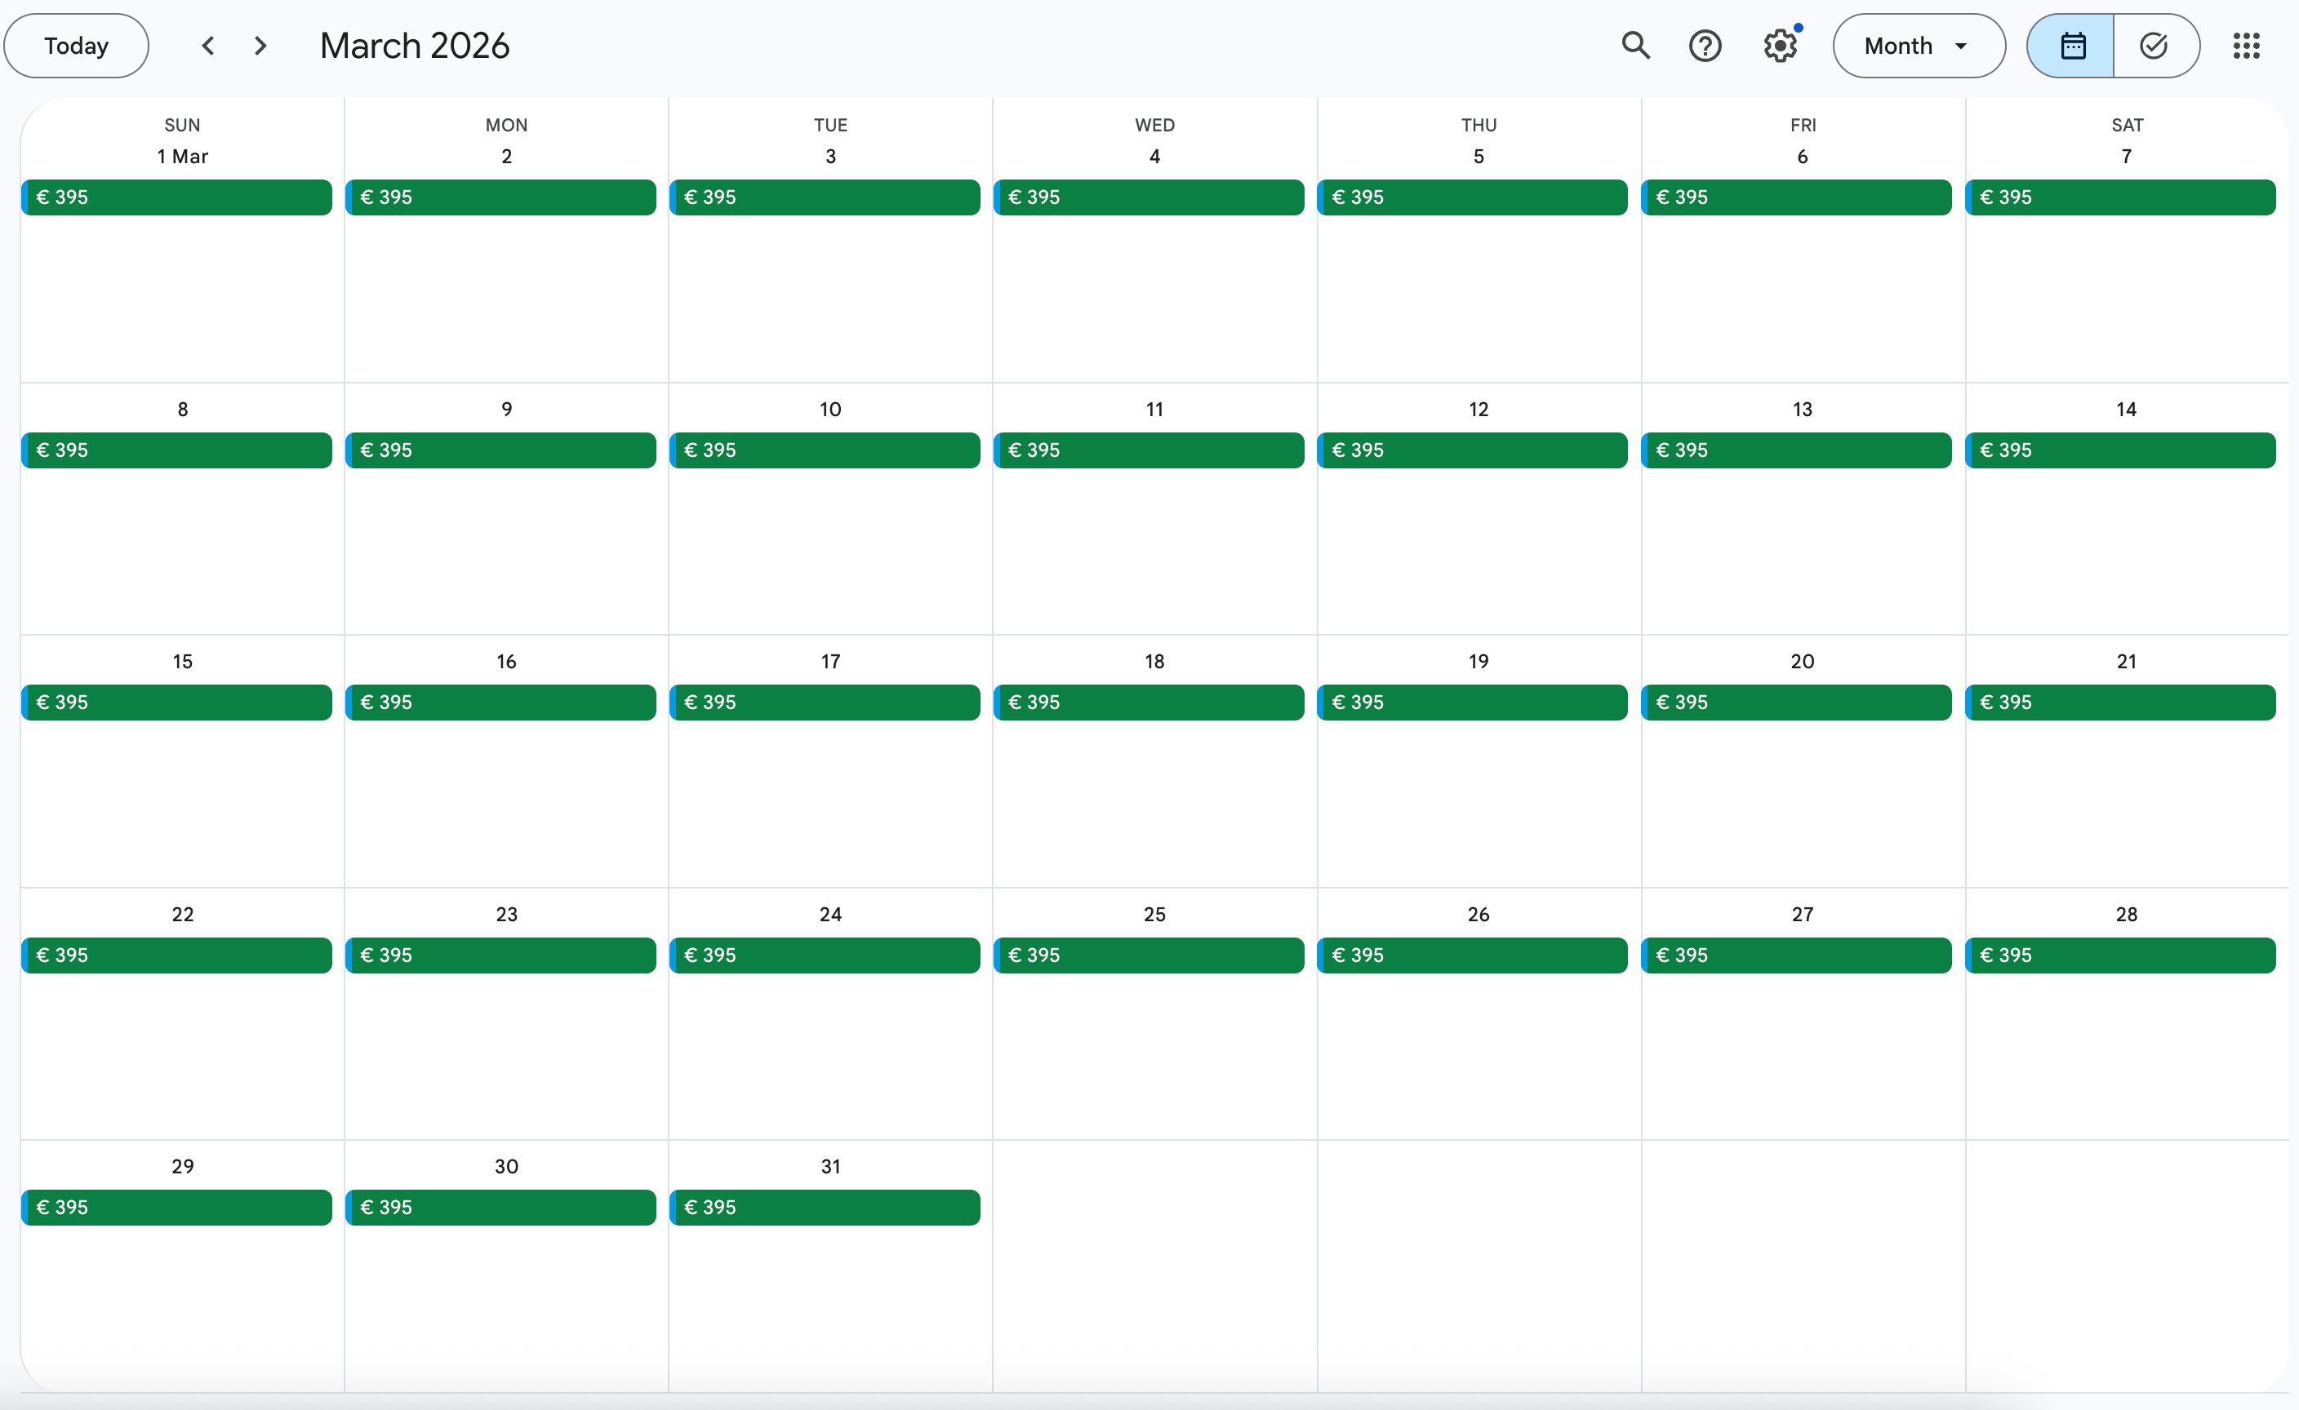Image resolution: width=2299 pixels, height=1410 pixels.
Task: Open the € 395 event on March 10
Action: coord(825,450)
